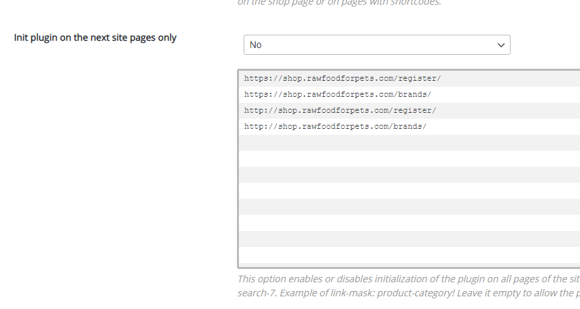Click the word "register" in the first URL

(x=417, y=78)
